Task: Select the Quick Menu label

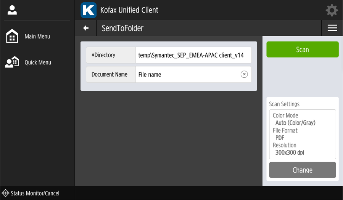Action: pos(38,62)
